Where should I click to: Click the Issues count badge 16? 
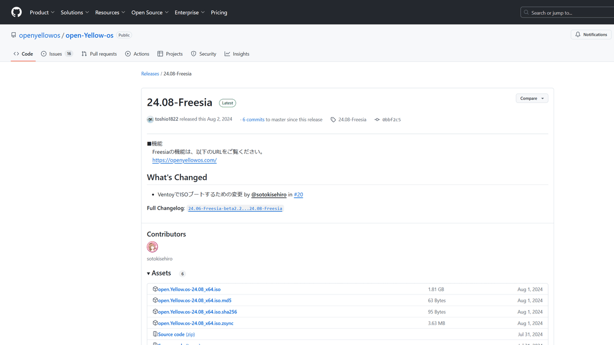[x=69, y=54]
